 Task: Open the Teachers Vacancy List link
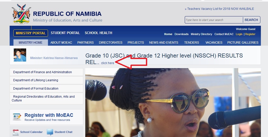tap(219, 9)
